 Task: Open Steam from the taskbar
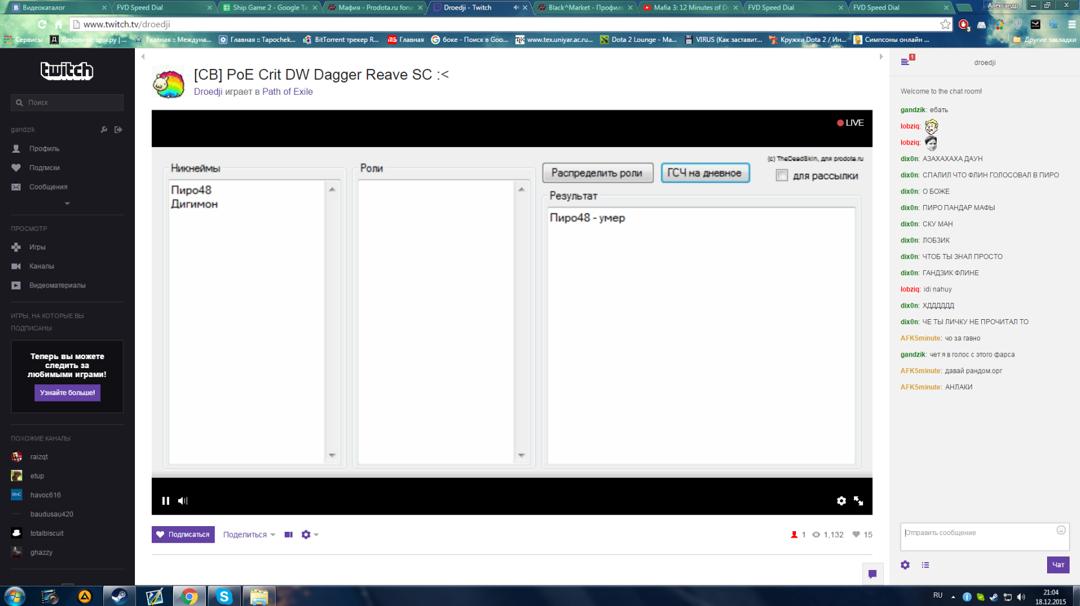(x=119, y=596)
